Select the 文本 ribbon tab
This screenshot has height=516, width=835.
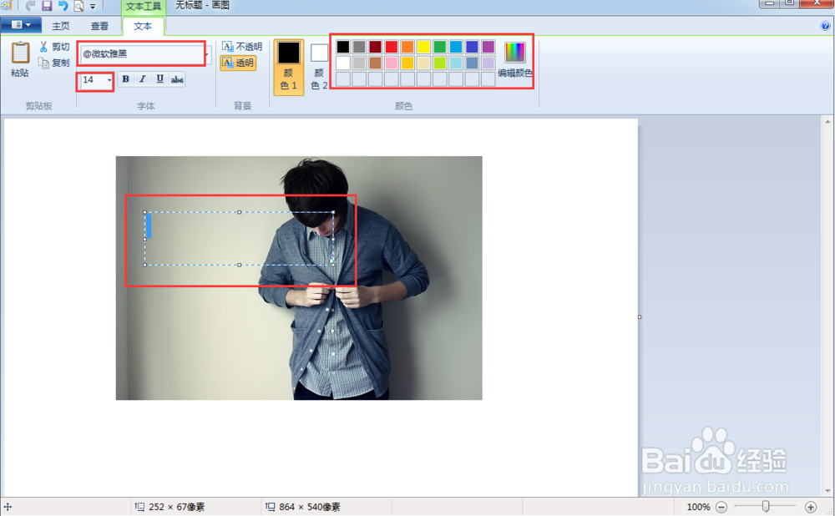(x=143, y=26)
